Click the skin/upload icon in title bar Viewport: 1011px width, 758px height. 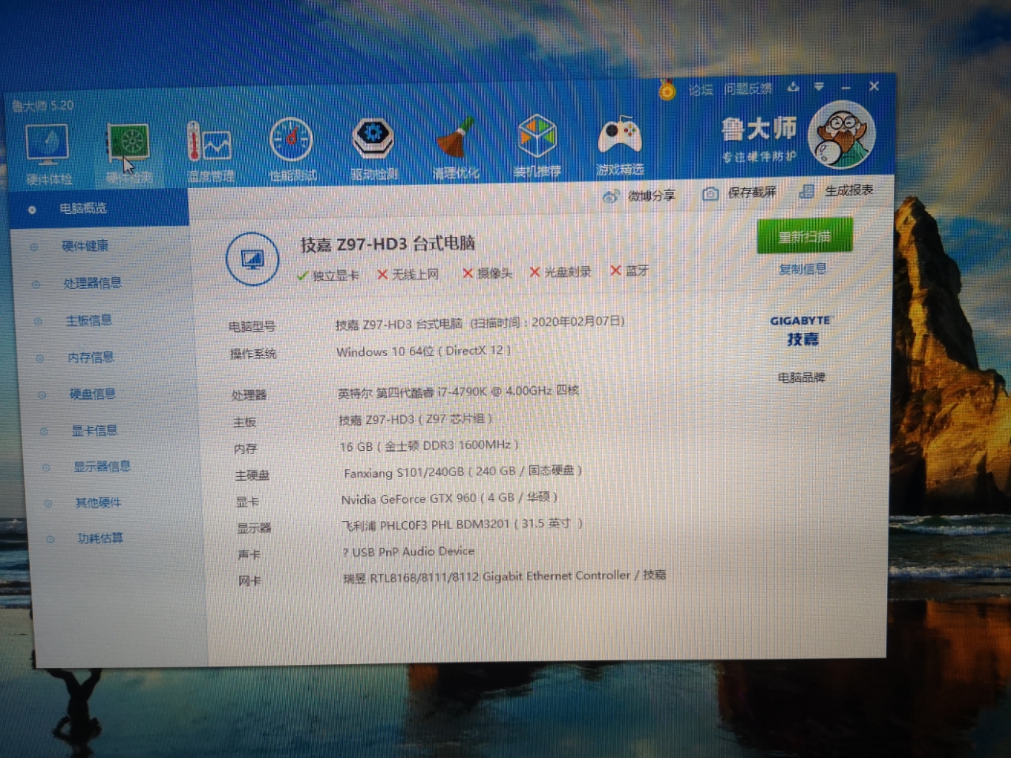tap(793, 87)
